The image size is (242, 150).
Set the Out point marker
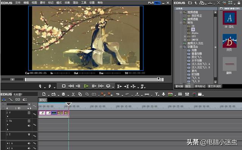(50, 86)
